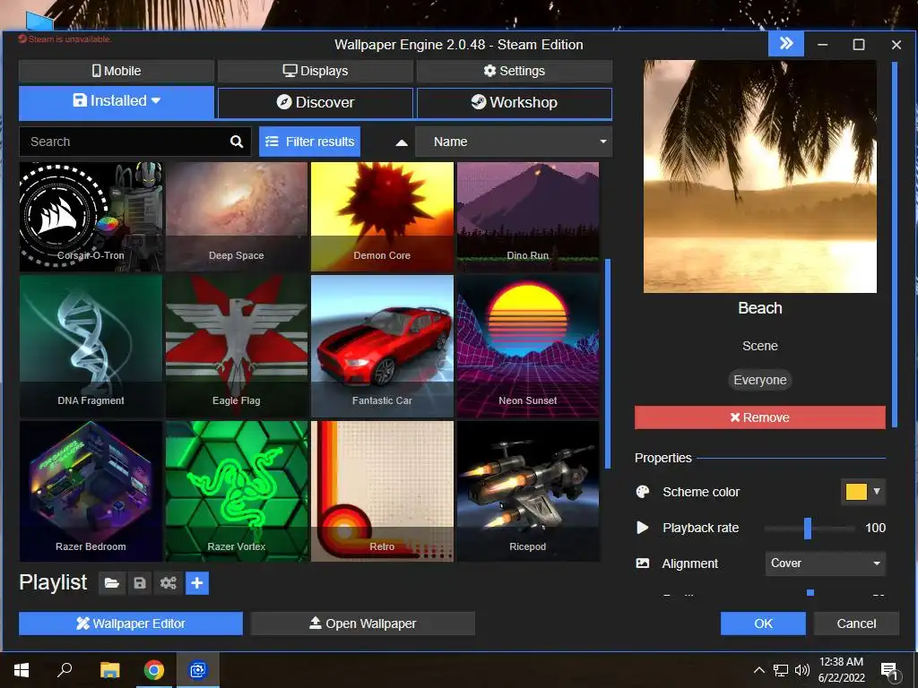The image size is (918, 688).
Task: Select the Ricepod wallpaper
Action: [x=528, y=492]
